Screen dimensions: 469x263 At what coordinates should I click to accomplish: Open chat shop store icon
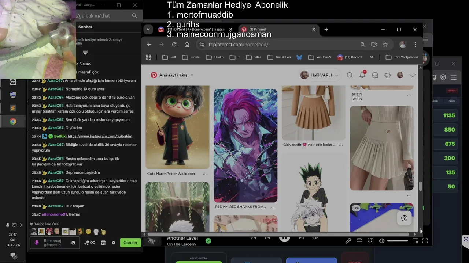(x=103, y=243)
